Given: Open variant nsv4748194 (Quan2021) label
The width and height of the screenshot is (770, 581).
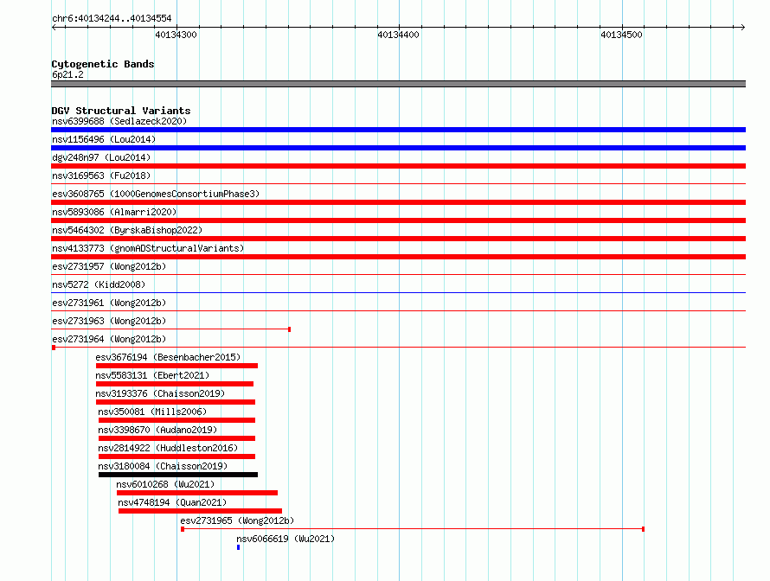Looking at the screenshot, I should tap(172, 502).
